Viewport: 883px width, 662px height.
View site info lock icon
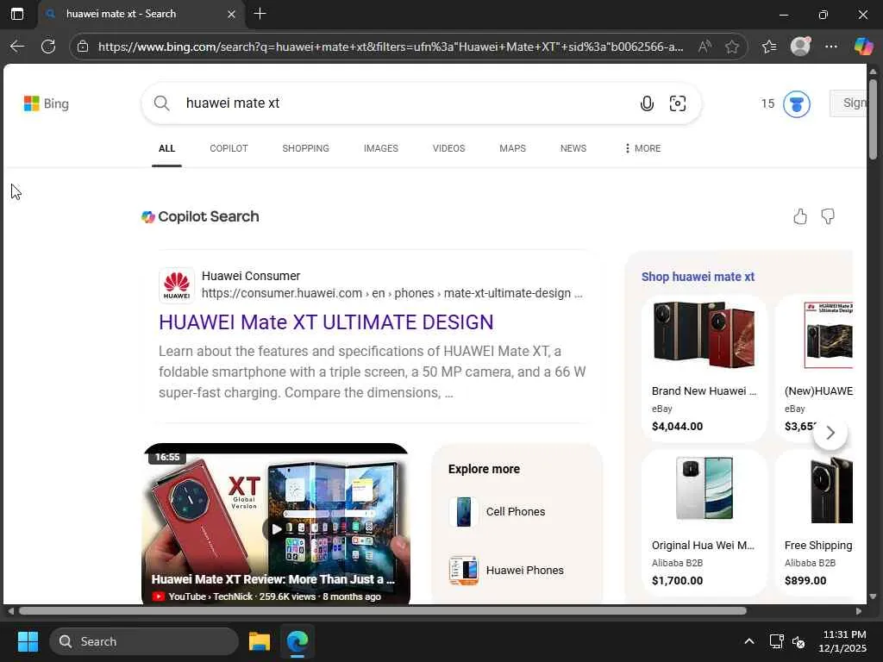pos(83,47)
